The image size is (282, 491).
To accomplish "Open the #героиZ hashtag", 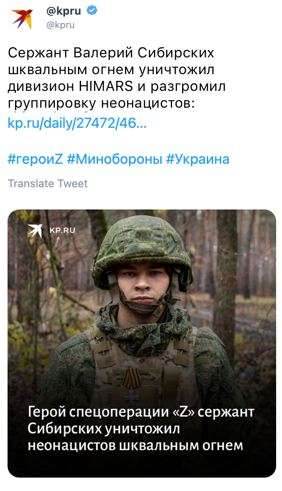I will click(x=35, y=159).
